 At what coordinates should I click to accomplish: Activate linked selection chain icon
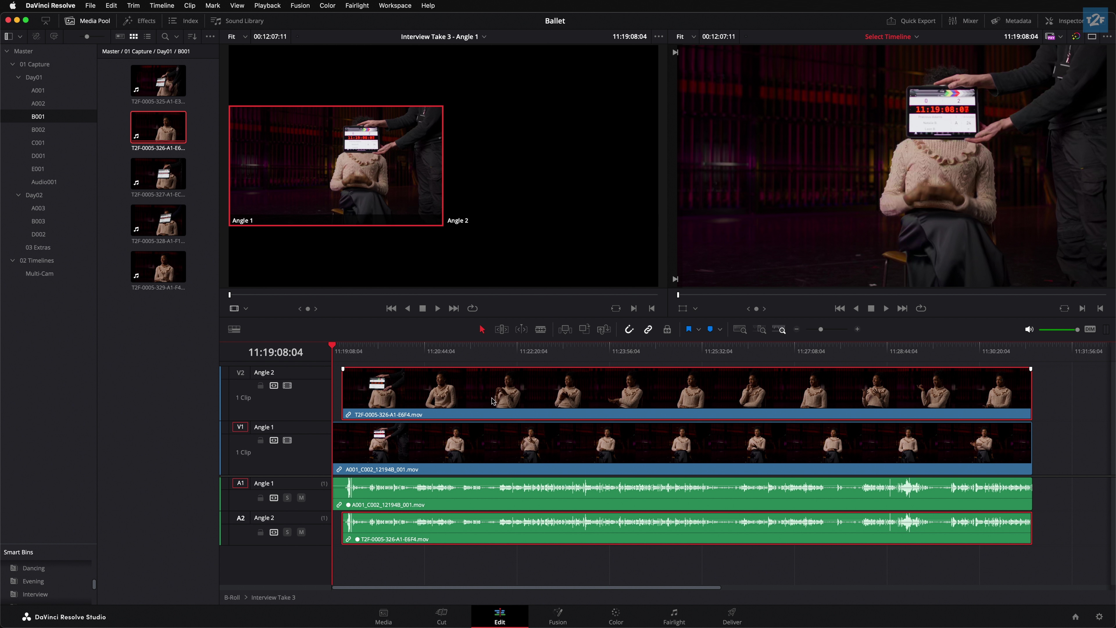(648, 330)
